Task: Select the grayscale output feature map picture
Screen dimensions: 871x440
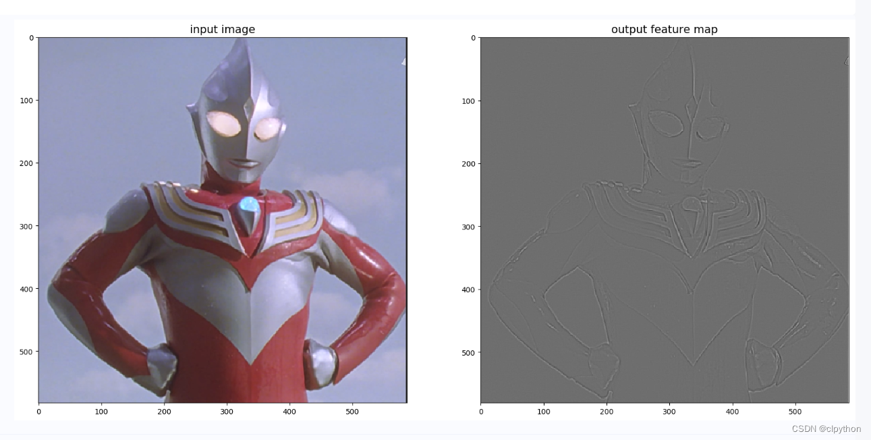Action: (665, 220)
